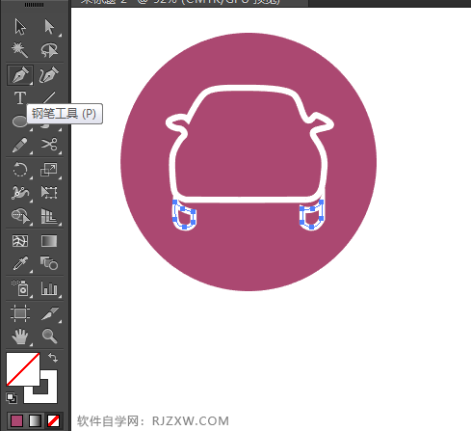Select the Zoom tool
Viewport: 471px width, 431px height.
coord(49,337)
